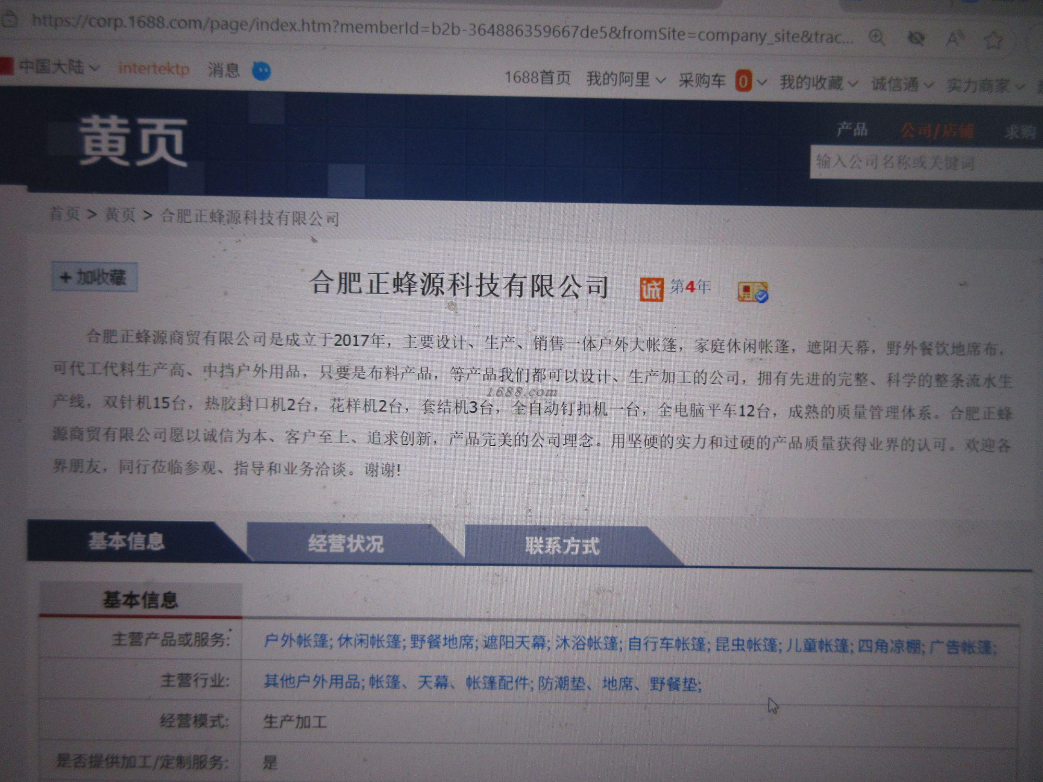
Task: Click the site lock icon beside URL
Action: [x=9, y=20]
